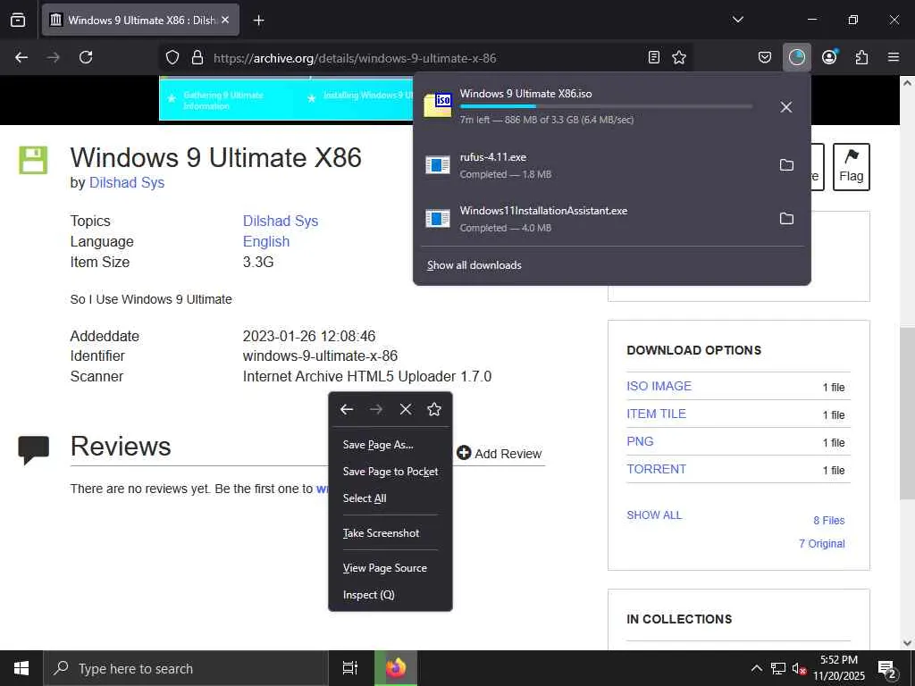915x686 pixels.
Task: Open PNG download option
Action: [x=640, y=441]
